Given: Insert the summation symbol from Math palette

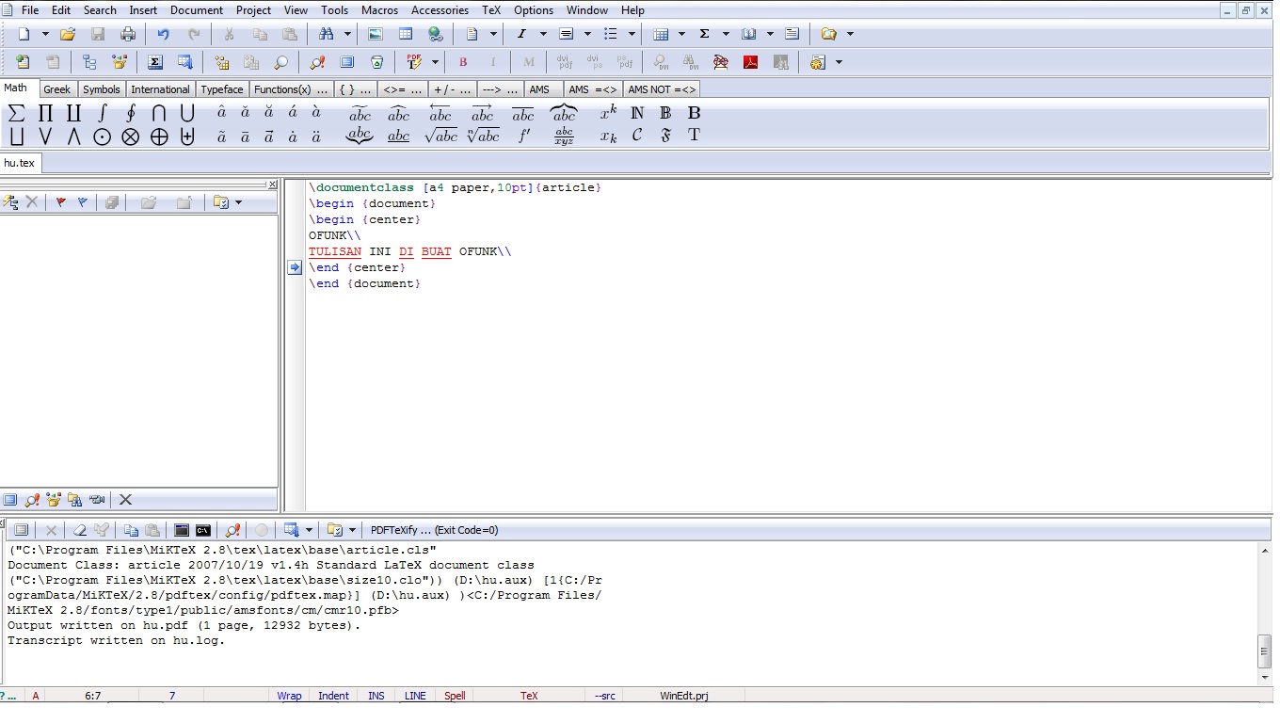Looking at the screenshot, I should tap(16, 113).
